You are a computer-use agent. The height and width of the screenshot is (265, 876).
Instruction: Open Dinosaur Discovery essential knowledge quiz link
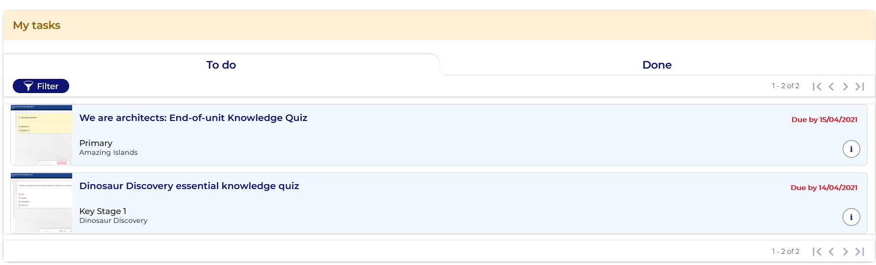click(x=189, y=186)
